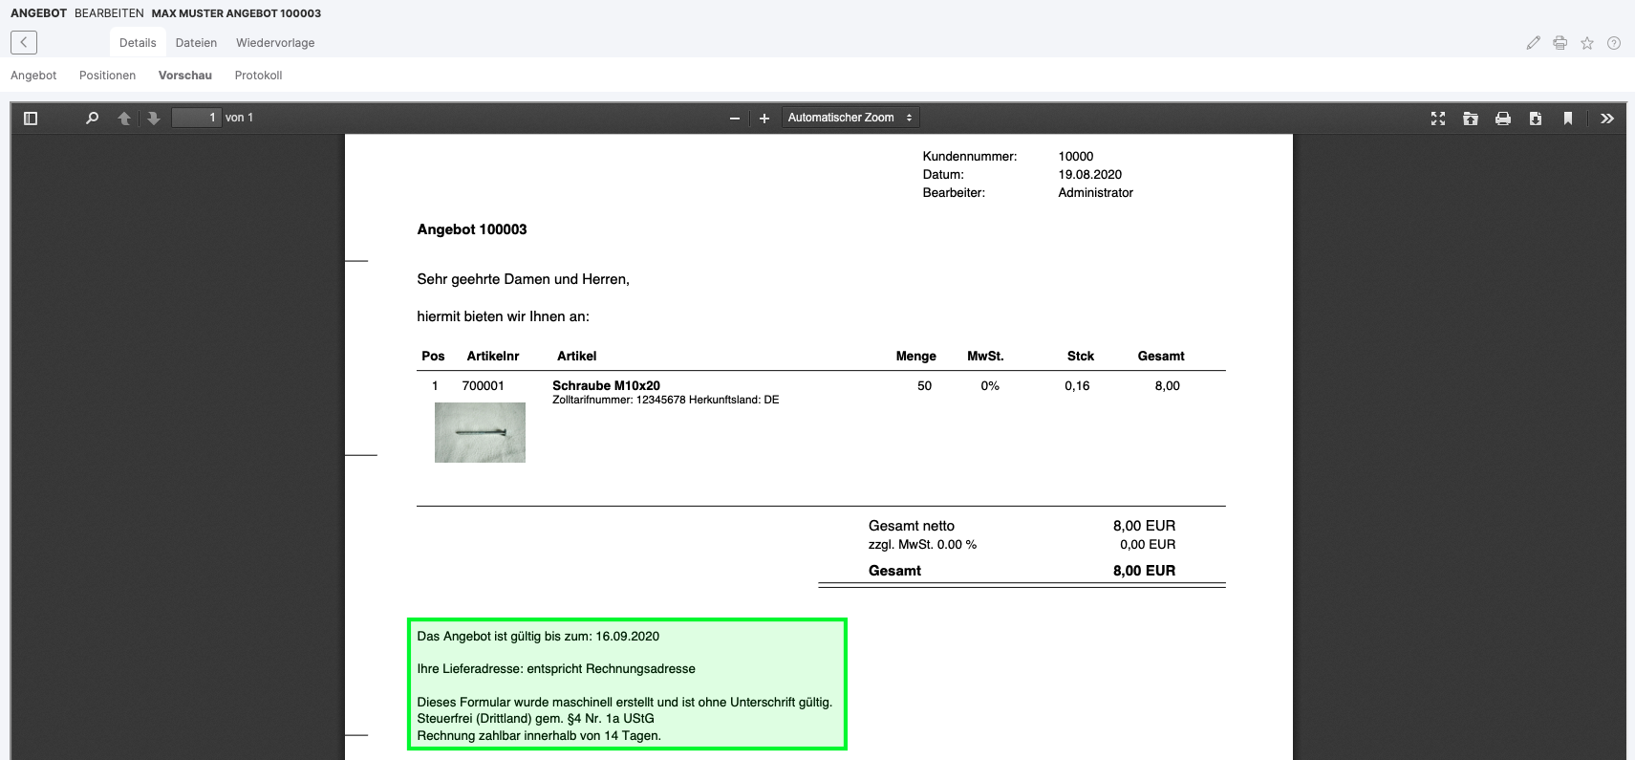The height and width of the screenshot is (760, 1635).
Task: Toggle the PDF viewer sidebar
Action: click(x=31, y=119)
